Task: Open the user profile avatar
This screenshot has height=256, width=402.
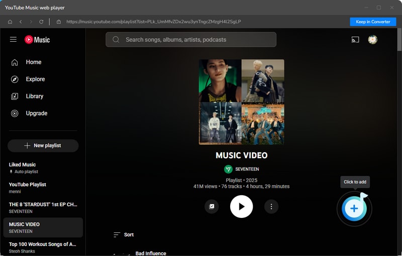Action: (x=372, y=40)
